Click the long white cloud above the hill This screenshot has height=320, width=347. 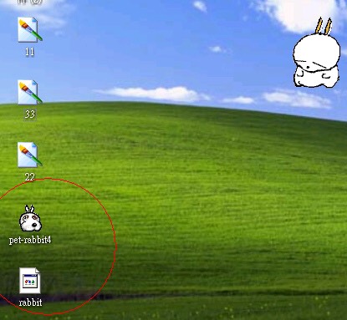coord(152,94)
